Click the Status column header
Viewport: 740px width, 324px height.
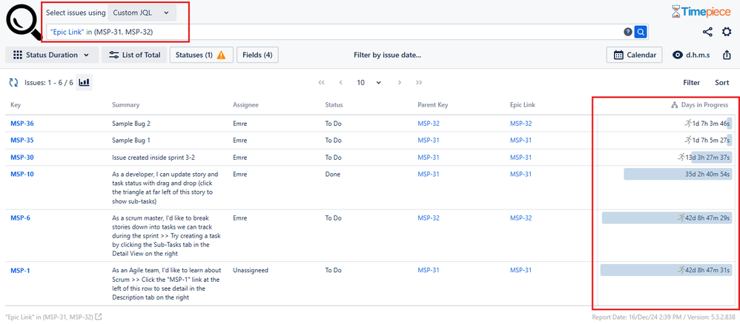coord(334,105)
